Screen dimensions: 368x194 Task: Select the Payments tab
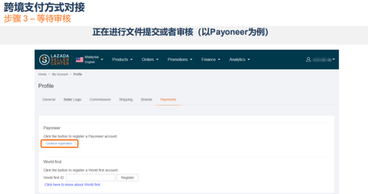(x=168, y=100)
